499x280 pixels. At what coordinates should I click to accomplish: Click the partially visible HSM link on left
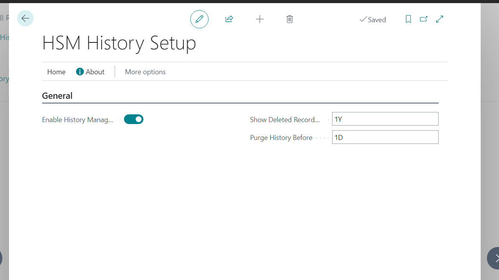click(x=5, y=37)
